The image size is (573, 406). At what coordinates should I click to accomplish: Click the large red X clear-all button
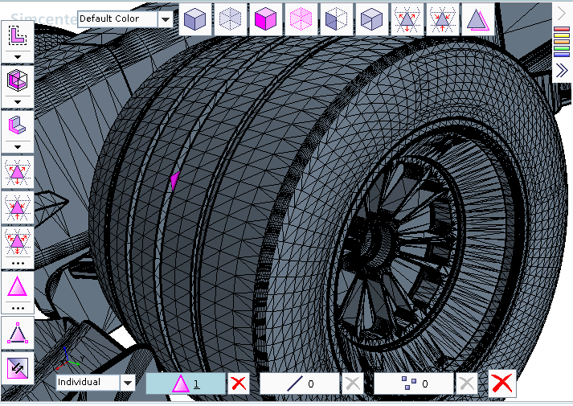click(501, 383)
